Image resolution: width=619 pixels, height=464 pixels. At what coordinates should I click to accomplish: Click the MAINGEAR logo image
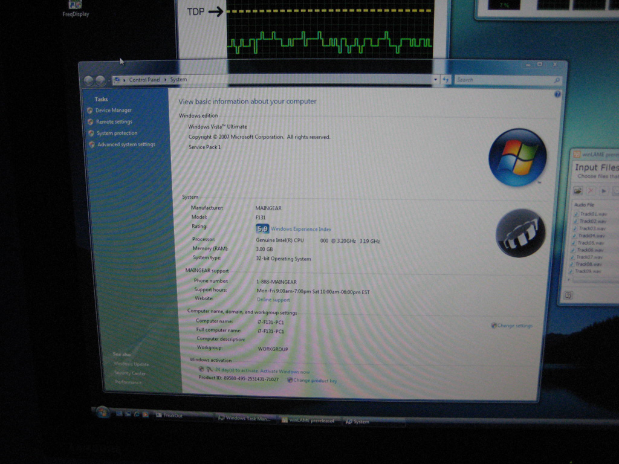520,233
